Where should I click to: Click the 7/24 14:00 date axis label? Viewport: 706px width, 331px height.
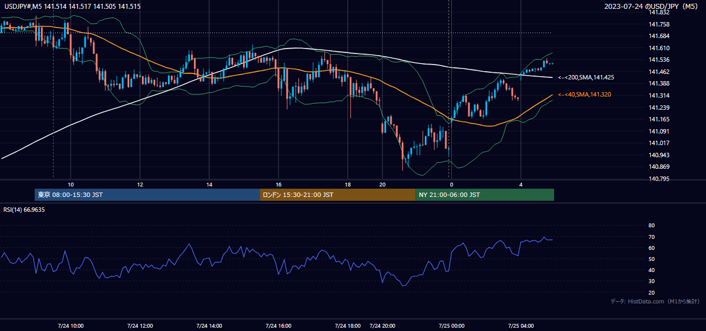pyautogui.click(x=209, y=326)
